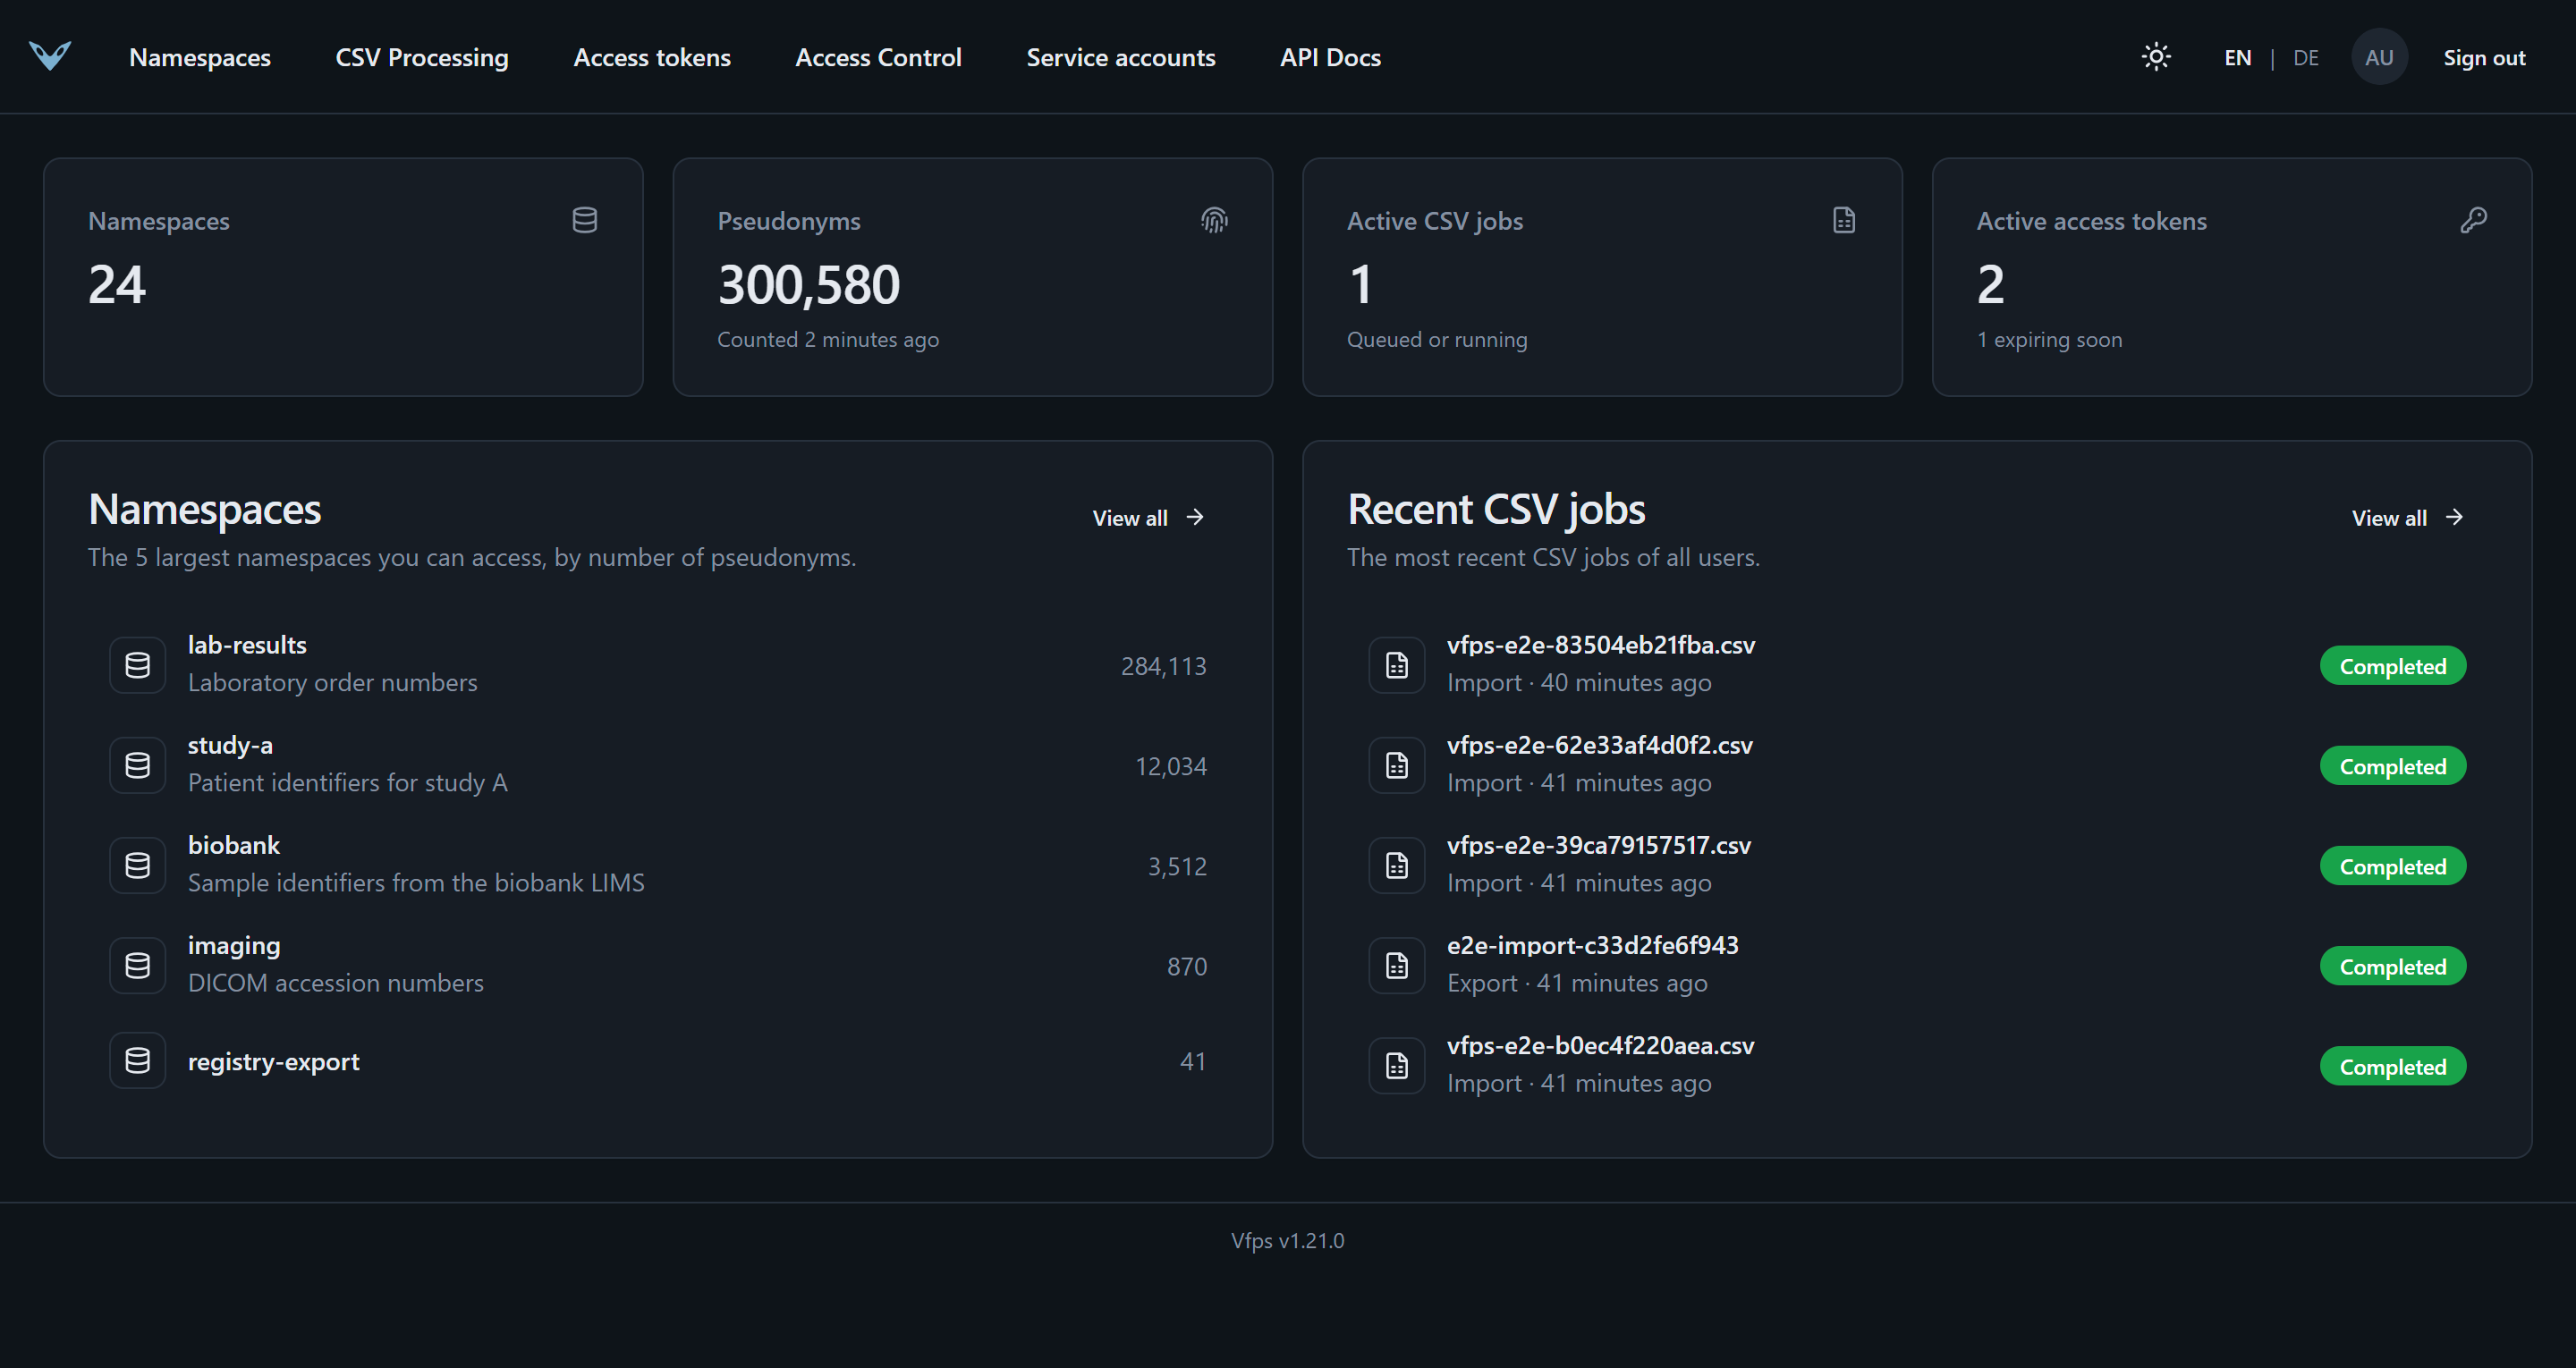Click Completed badge for vfps-e2e-b0ec4f220aea.csv
The width and height of the screenshot is (2576, 1368).
click(2392, 1066)
